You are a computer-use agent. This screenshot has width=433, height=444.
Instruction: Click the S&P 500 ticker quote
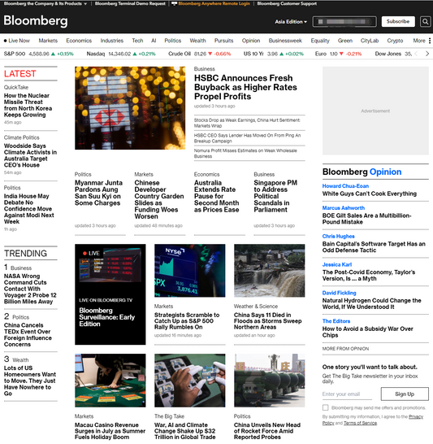(x=39, y=54)
